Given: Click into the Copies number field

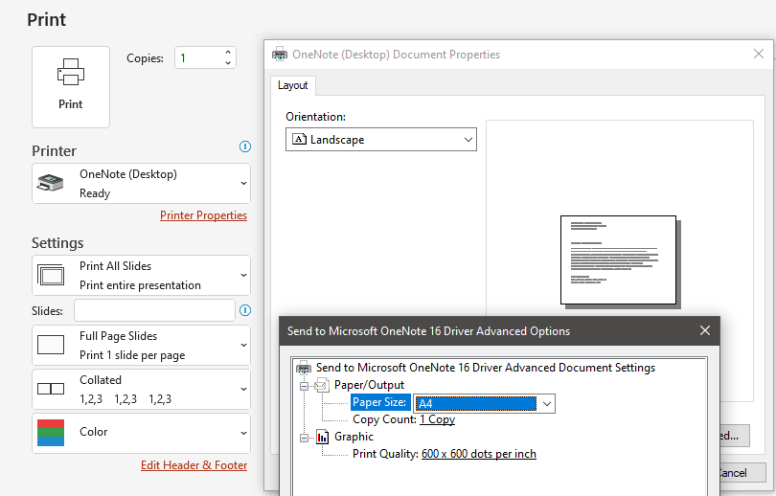Looking at the screenshot, I should pyautogui.click(x=199, y=57).
